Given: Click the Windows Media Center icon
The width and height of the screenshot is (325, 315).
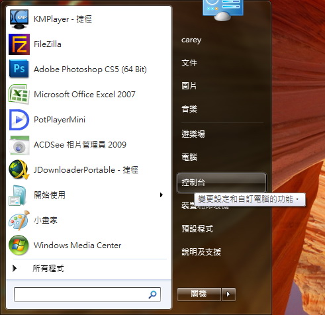Looking at the screenshot, I should tap(19, 246).
